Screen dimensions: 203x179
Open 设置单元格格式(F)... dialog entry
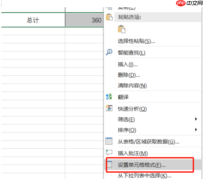pos(142,165)
